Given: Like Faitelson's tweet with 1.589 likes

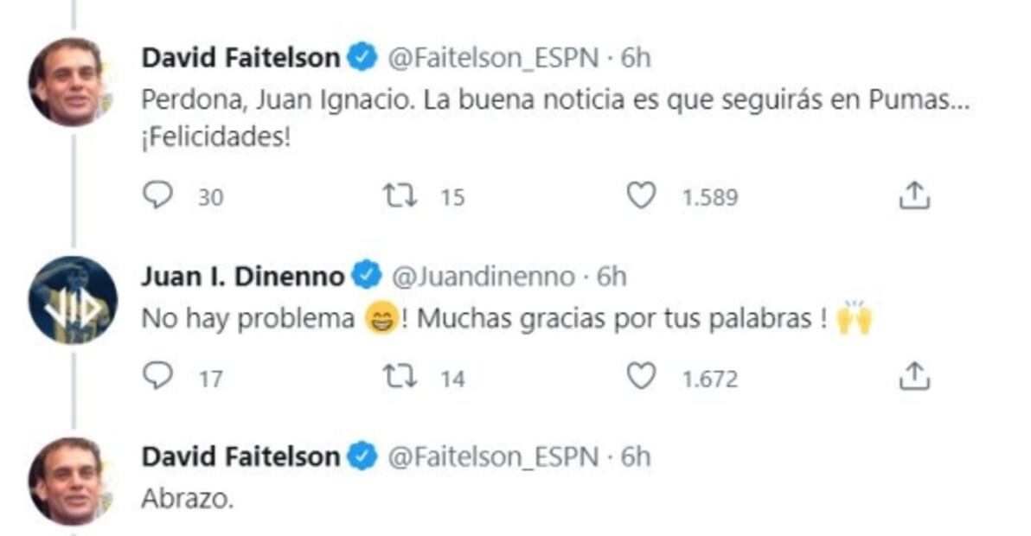Looking at the screenshot, I should coord(641,197).
